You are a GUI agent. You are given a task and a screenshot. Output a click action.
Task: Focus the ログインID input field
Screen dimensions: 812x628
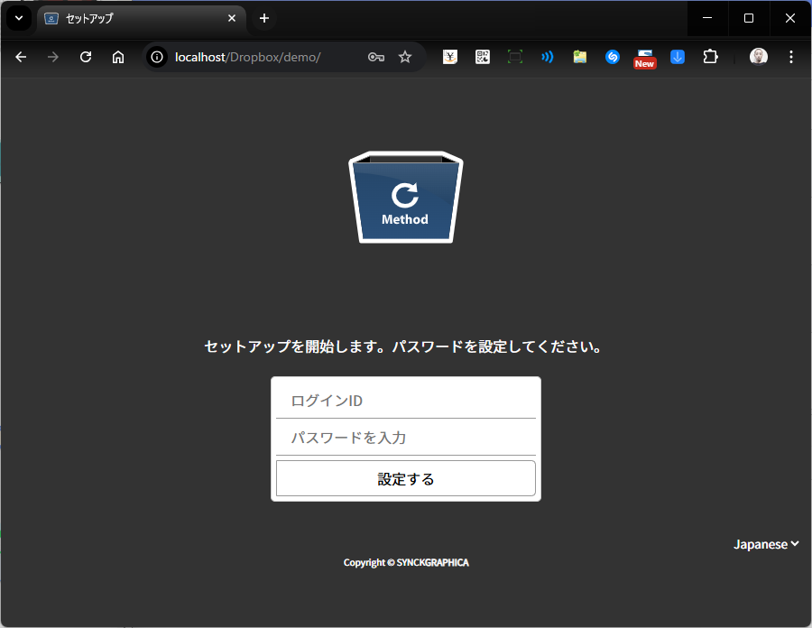pyautogui.click(x=406, y=401)
